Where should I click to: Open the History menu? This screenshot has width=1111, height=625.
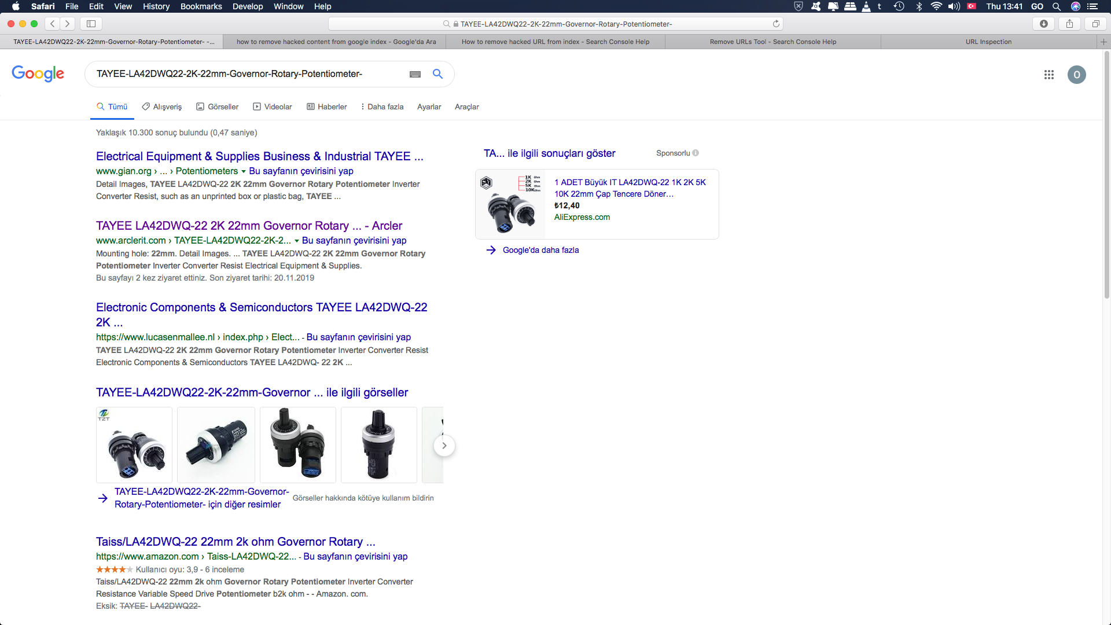coord(156,6)
